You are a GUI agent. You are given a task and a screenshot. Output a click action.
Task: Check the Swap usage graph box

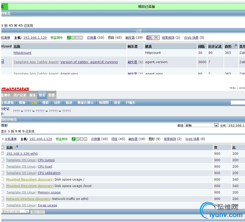(x=3, y=205)
